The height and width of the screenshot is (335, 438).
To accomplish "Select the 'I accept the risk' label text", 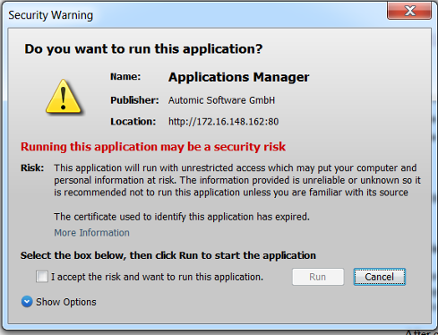I will point(157,277).
